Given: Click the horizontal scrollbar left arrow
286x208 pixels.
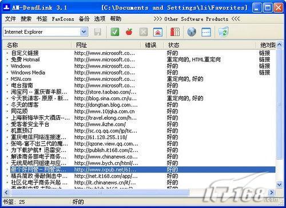Looking at the screenshot, I should click(6, 193).
